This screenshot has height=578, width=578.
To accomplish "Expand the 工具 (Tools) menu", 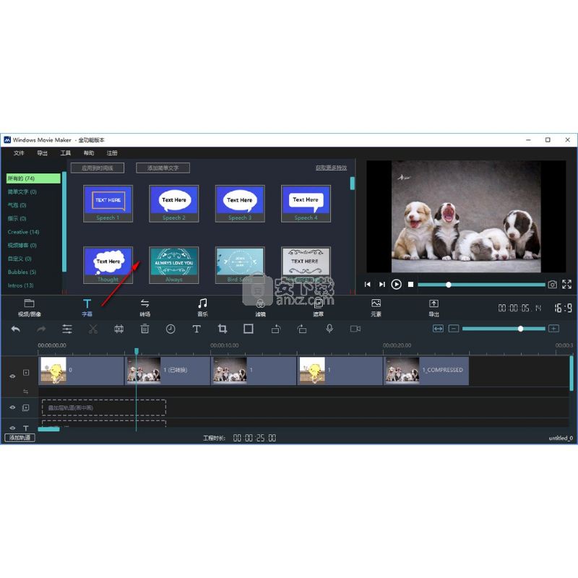I will pyautogui.click(x=65, y=152).
